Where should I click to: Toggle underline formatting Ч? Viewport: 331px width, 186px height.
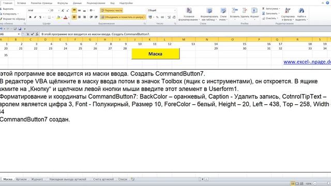(40, 17)
